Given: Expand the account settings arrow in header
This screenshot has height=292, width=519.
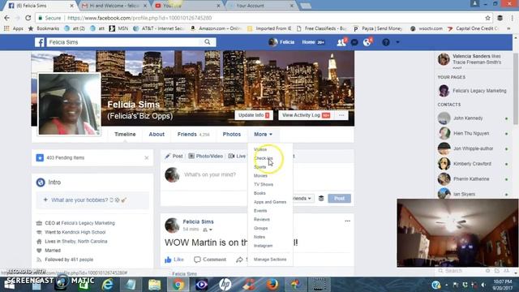Looking at the screenshot, I should 397,42.
